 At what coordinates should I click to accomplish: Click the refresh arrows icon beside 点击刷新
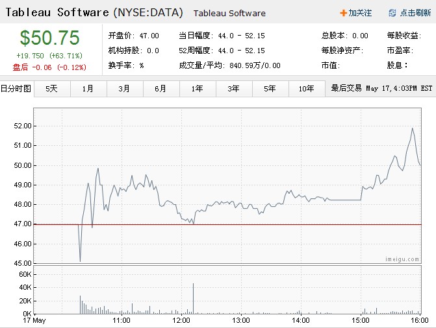[392, 13]
